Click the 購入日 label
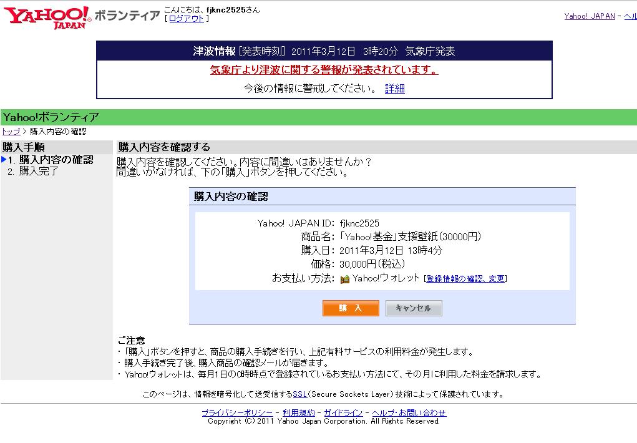 pos(318,250)
